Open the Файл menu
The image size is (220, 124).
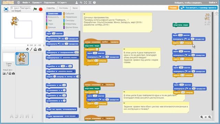click(26, 2)
